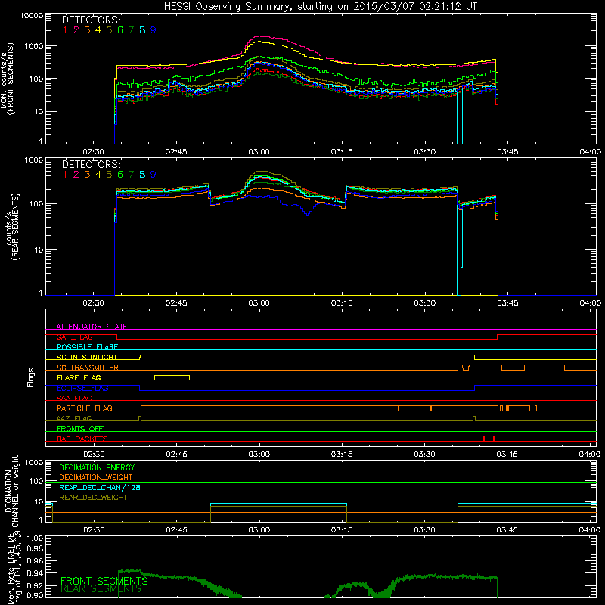This screenshot has height=605, width=605.
Task: Click the BAD_PACKETS flag label
Action: click(82, 439)
